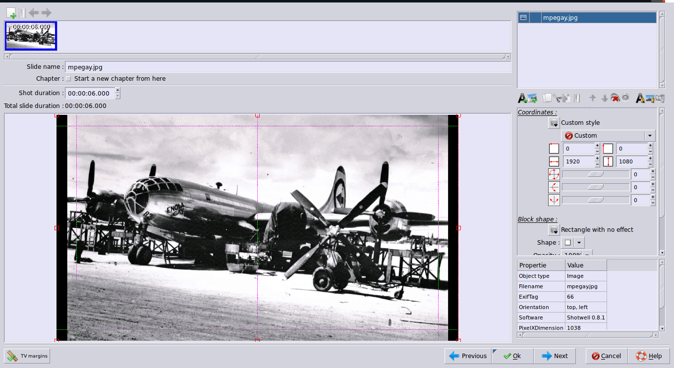674x368 pixels.
Task: Click the Shot duration time field
Action: point(90,93)
